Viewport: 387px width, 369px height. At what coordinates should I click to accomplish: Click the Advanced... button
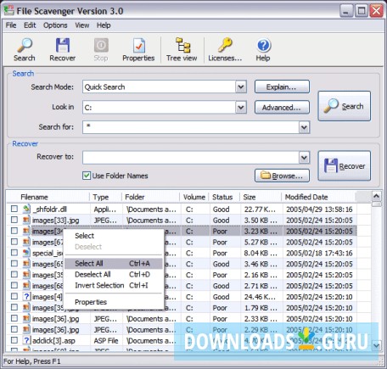coord(282,108)
